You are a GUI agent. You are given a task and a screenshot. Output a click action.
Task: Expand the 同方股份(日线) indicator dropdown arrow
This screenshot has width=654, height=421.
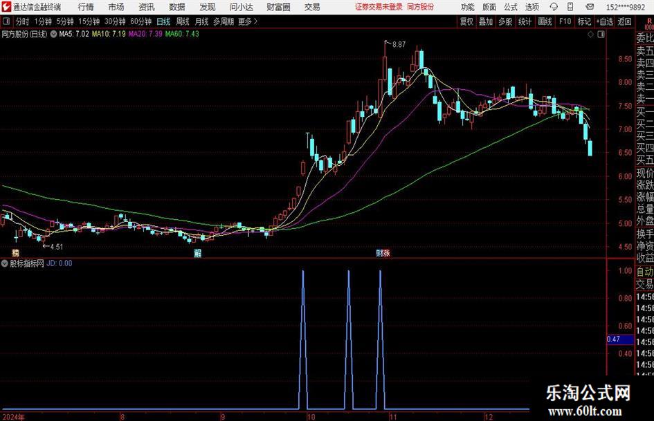[x=53, y=34]
